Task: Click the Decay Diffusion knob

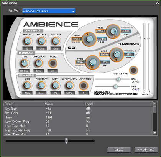Action: 38,63
